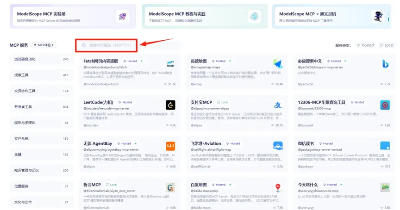
Task: Select the 文化与艺术 category
Action: click(41, 202)
